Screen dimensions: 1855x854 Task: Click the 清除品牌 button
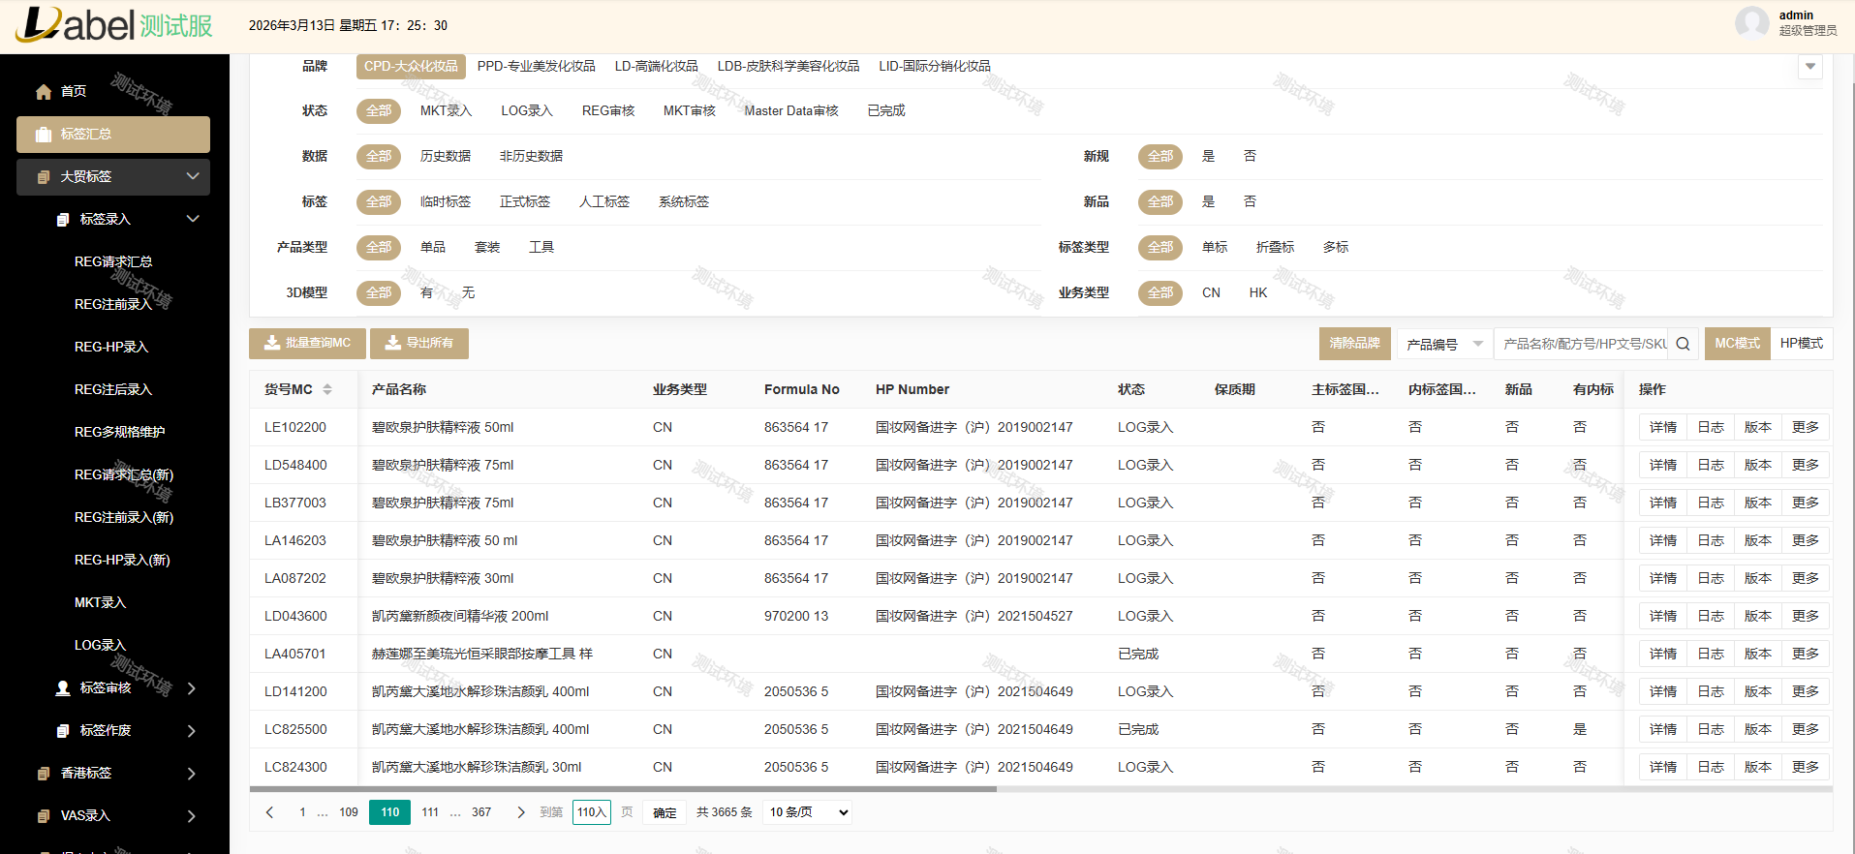click(1354, 344)
